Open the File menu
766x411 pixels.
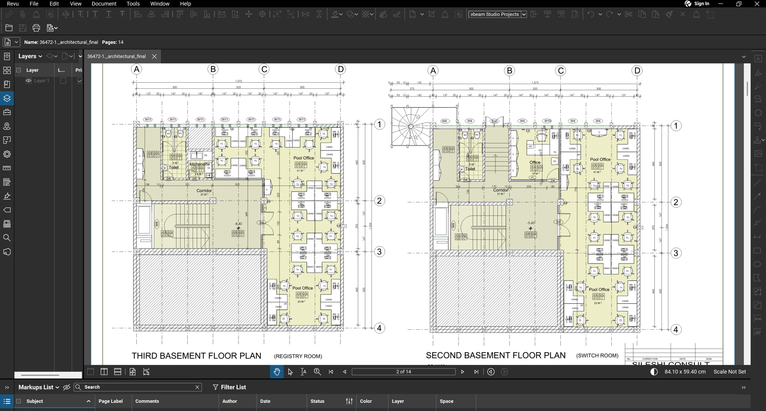click(34, 4)
